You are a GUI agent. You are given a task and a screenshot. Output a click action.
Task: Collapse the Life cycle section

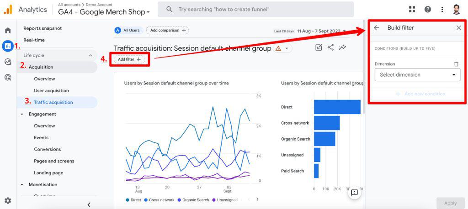pos(90,56)
